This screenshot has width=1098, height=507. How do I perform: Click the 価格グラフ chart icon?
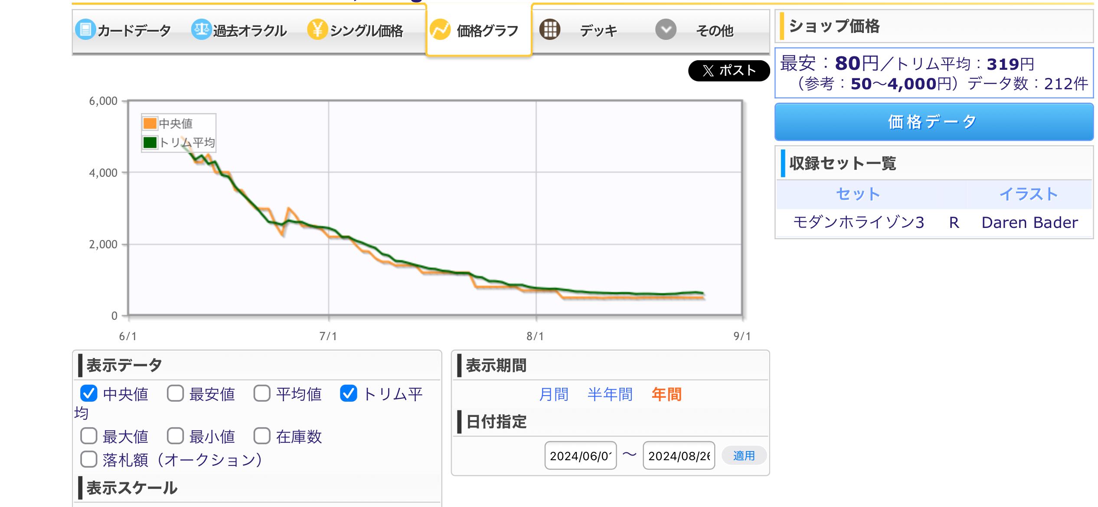pos(440,30)
